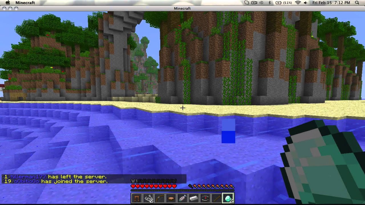Select the raw fish hotbar slot
The height and width of the screenshot is (205, 365).
pos(182,198)
